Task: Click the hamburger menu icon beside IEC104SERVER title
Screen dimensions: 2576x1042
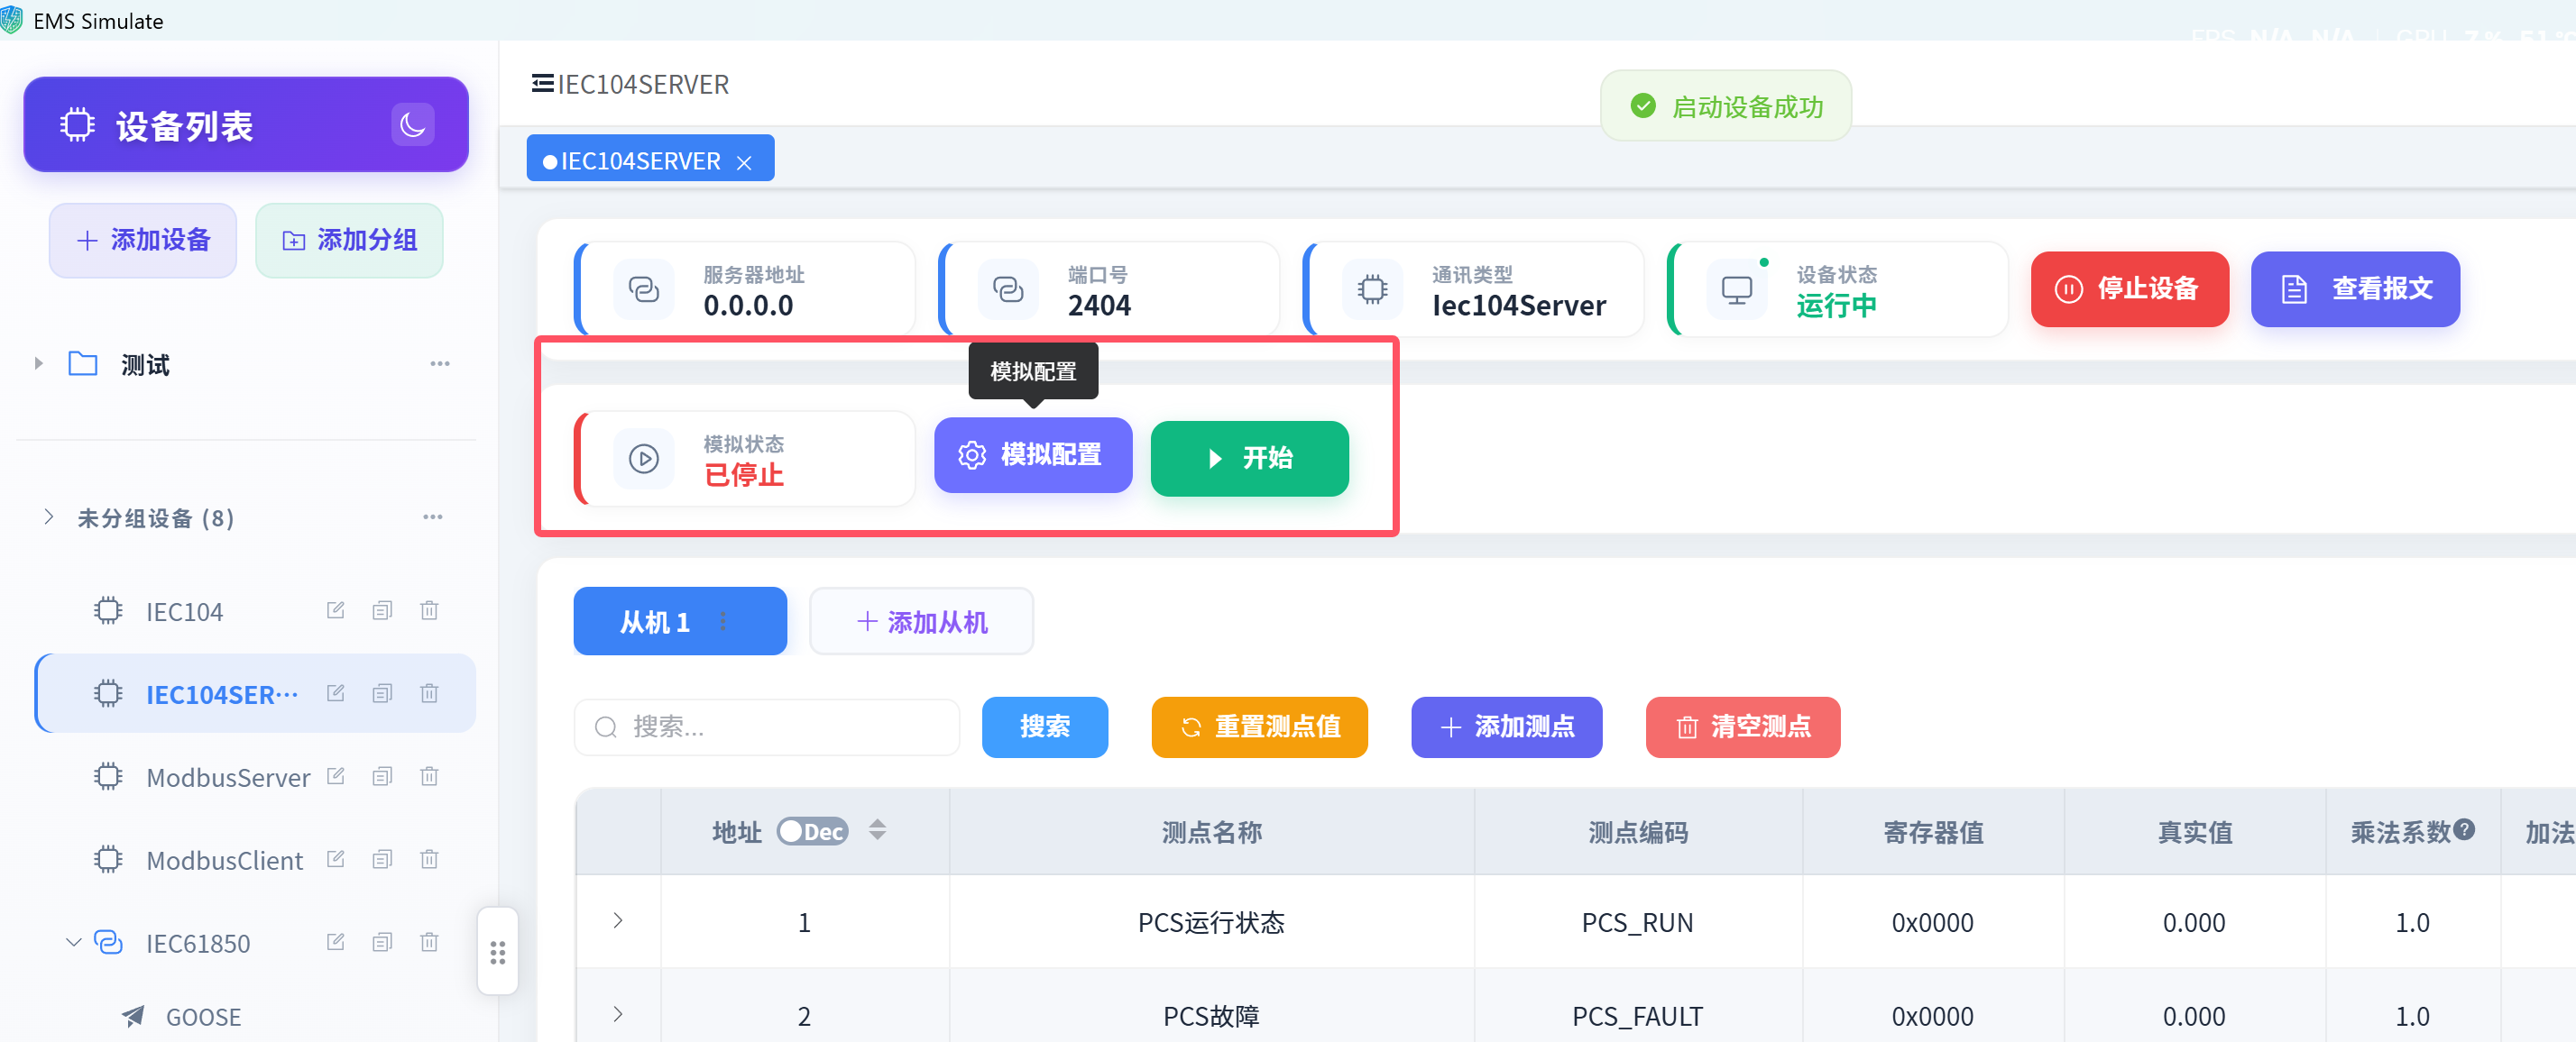Action: [x=542, y=84]
